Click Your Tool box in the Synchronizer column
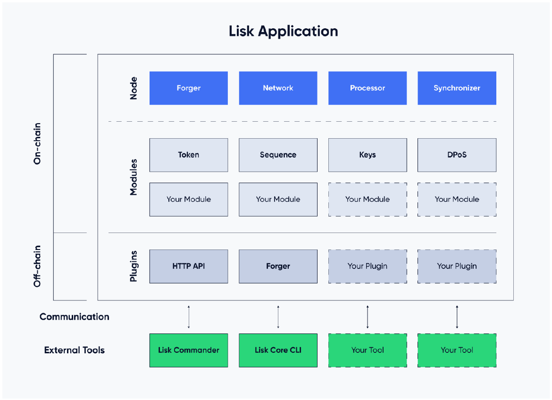 457,350
